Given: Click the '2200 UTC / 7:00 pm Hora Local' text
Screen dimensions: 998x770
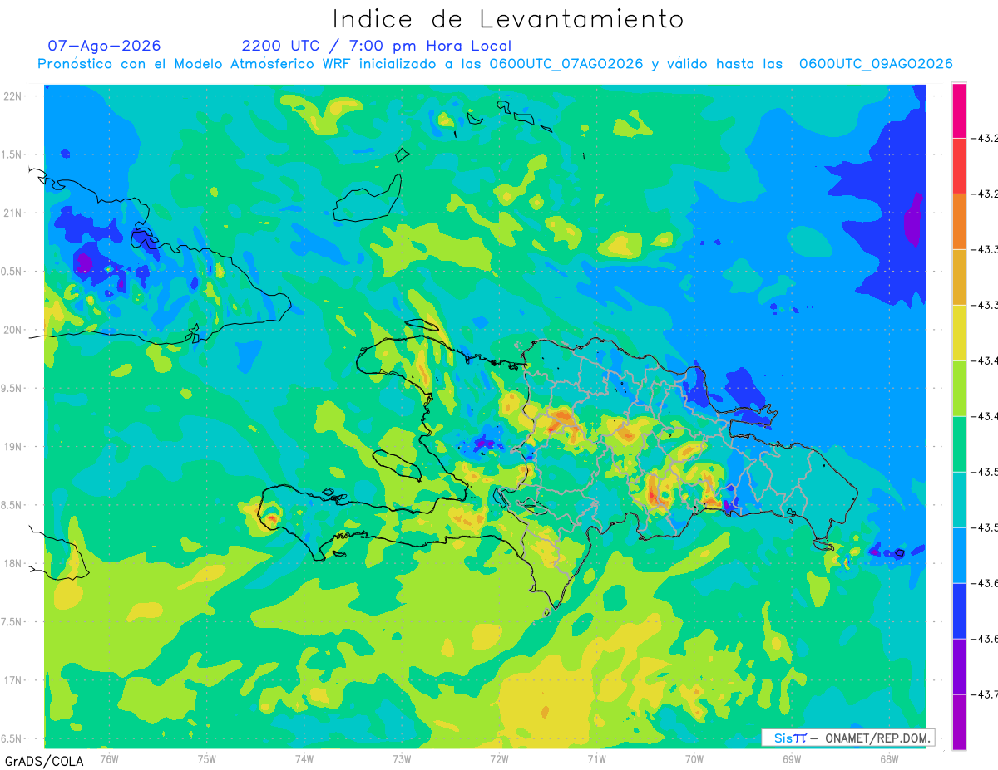Looking at the screenshot, I should pos(377,46).
